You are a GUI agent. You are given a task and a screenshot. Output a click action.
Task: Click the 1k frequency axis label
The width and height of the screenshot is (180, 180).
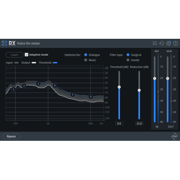(x=48, y=124)
